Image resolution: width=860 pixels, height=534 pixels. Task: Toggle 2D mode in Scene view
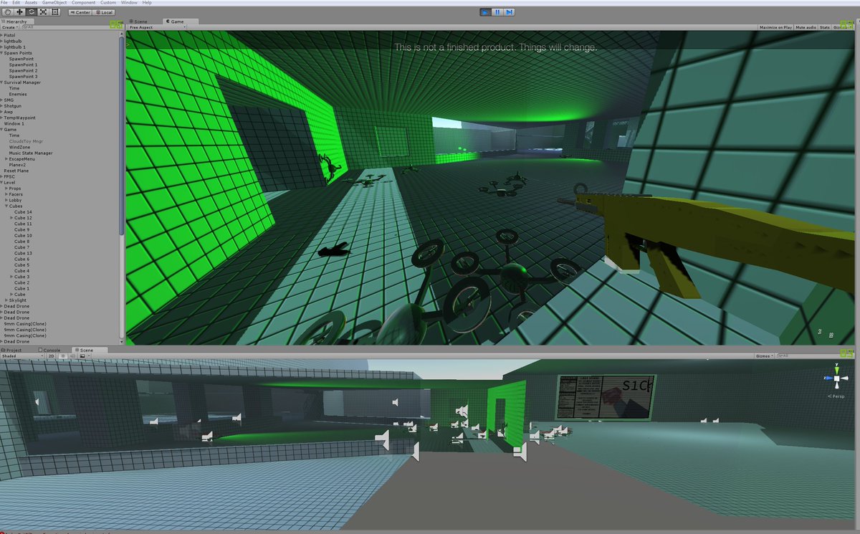51,356
